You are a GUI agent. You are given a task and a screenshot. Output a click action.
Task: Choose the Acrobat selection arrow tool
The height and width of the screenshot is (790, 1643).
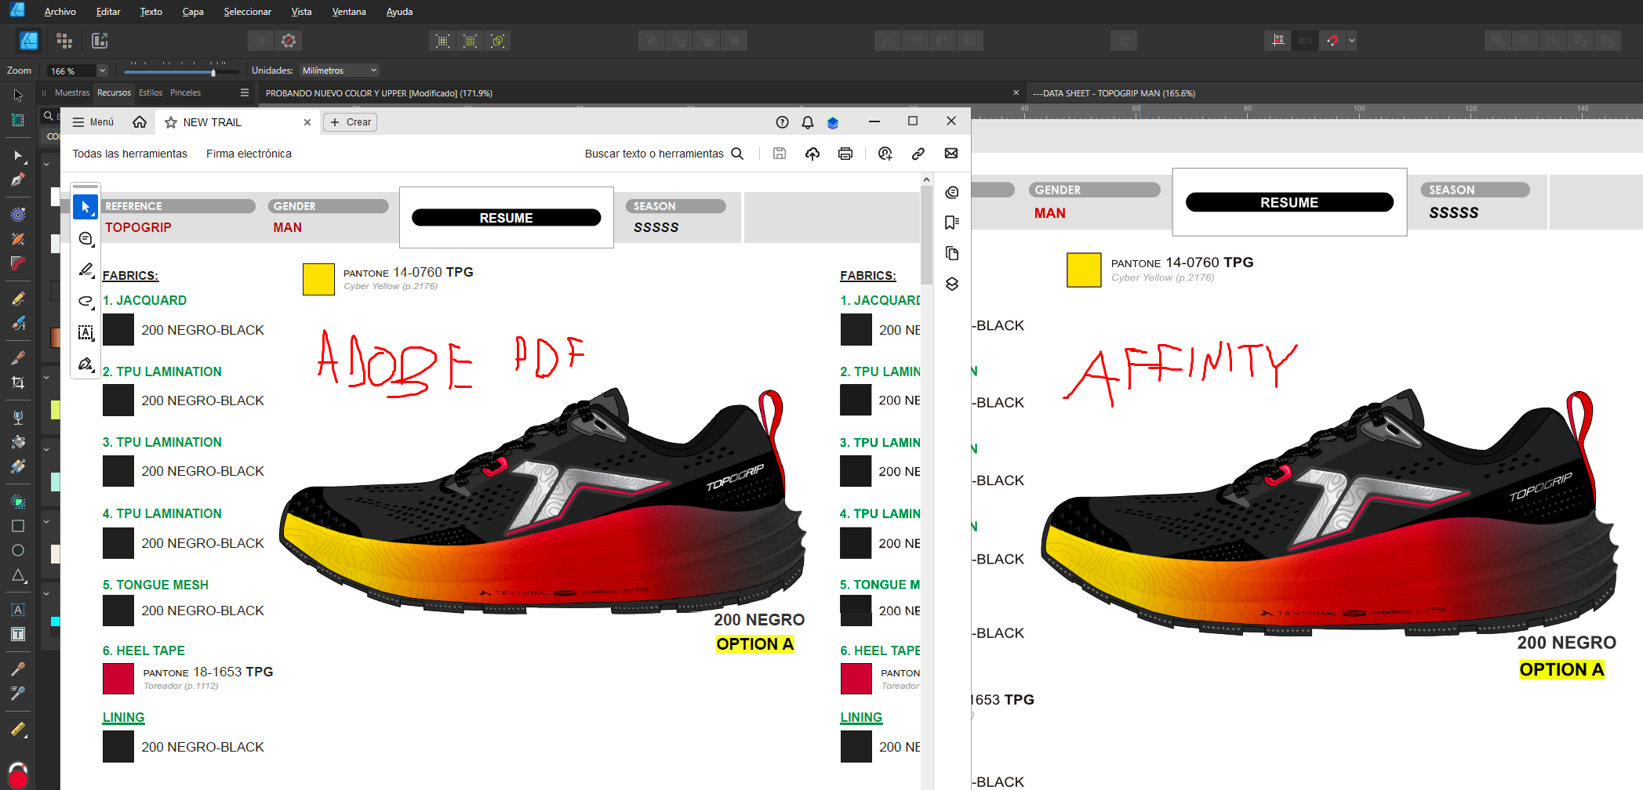pyautogui.click(x=85, y=208)
